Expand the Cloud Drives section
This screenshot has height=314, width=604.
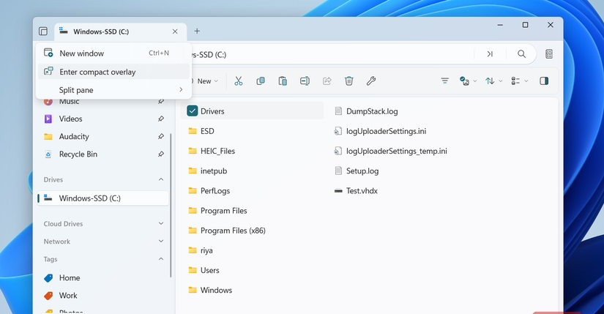tap(161, 224)
